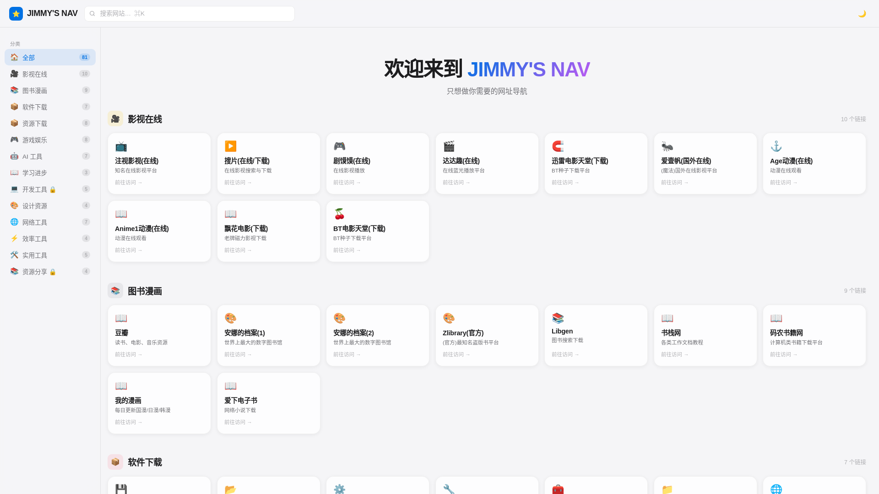
Task: Click book icon on 我的漫画 card
Action: tap(121, 386)
